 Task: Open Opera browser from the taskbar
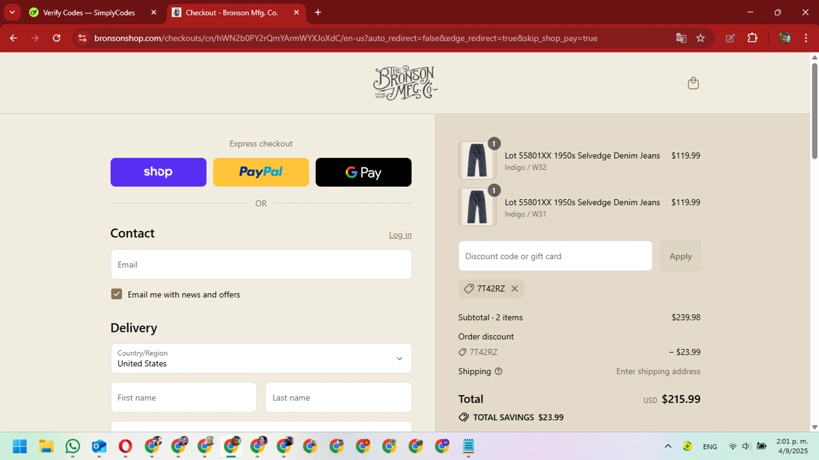coord(125,446)
